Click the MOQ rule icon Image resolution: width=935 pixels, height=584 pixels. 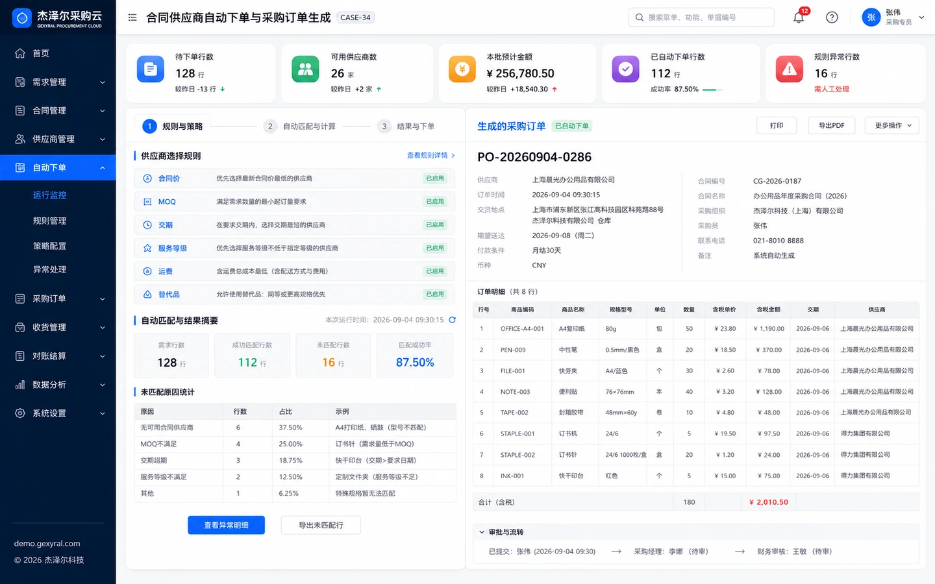(x=147, y=202)
